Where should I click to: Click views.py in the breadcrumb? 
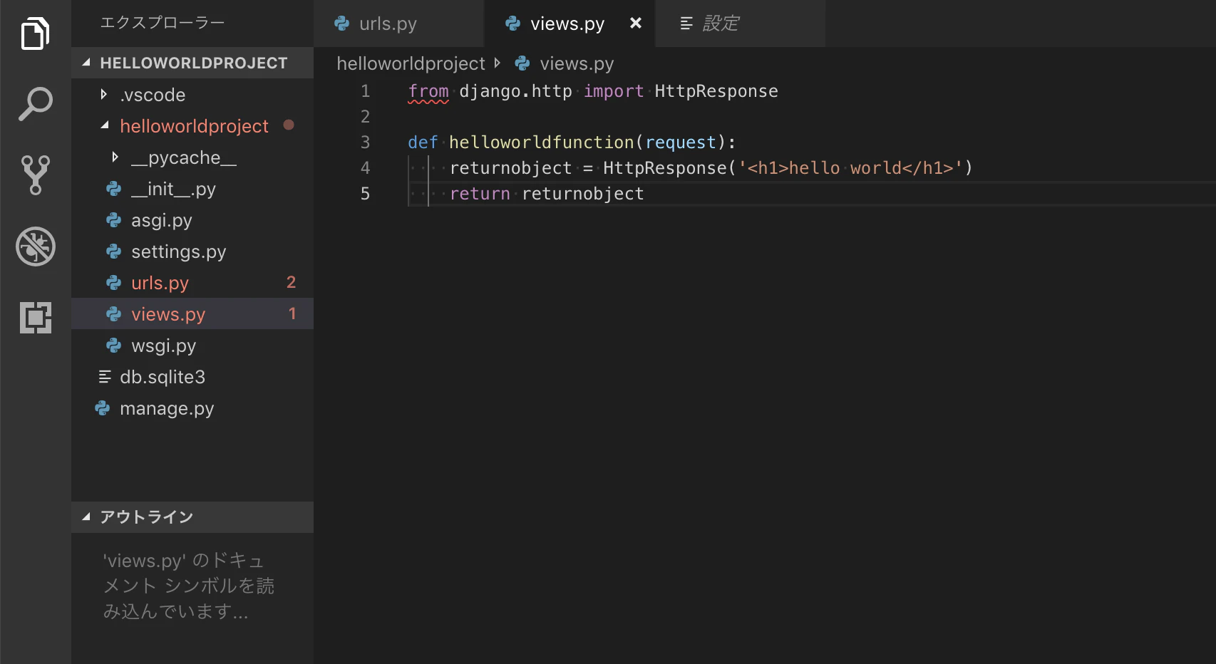[577, 63]
